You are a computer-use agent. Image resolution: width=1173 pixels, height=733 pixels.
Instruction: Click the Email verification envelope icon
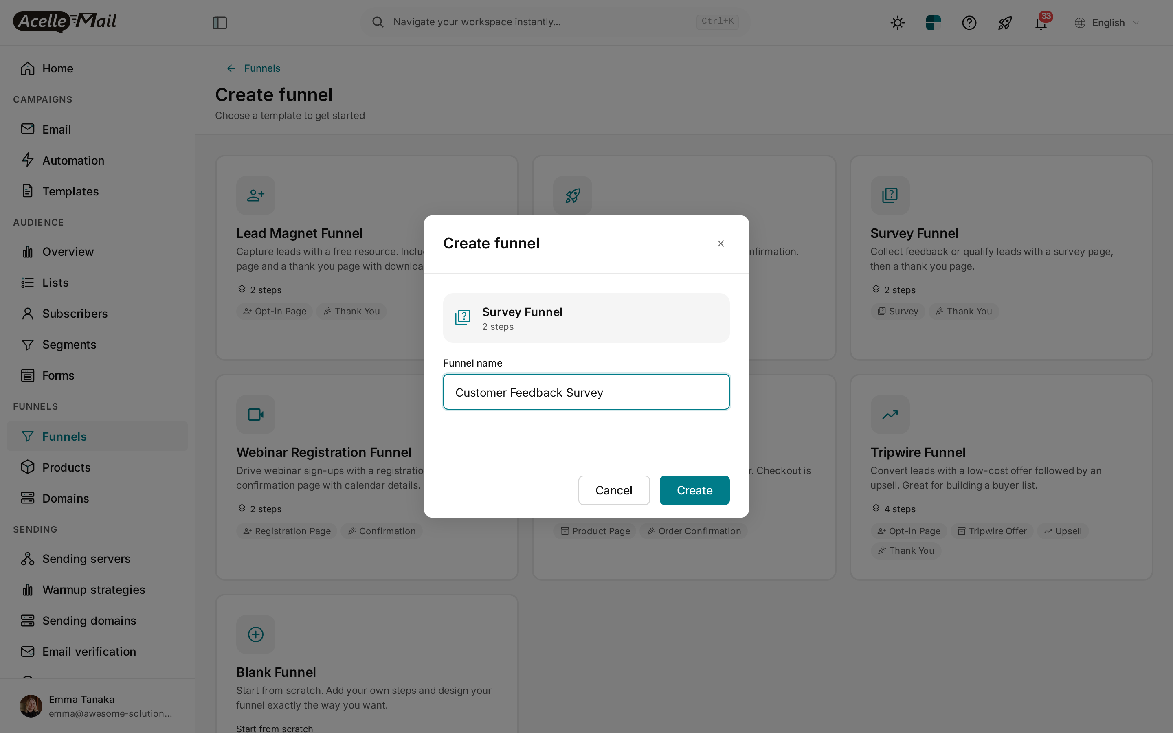pyautogui.click(x=28, y=652)
